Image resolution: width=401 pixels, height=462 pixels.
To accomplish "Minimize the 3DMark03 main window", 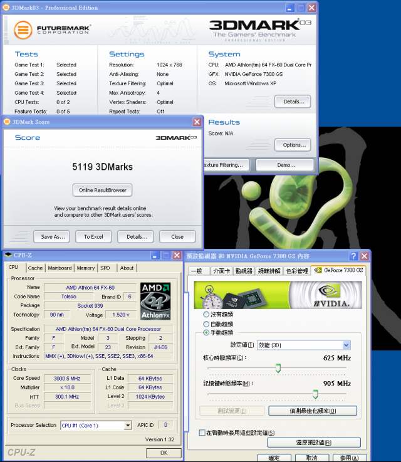I will pyautogui.click(x=290, y=8).
